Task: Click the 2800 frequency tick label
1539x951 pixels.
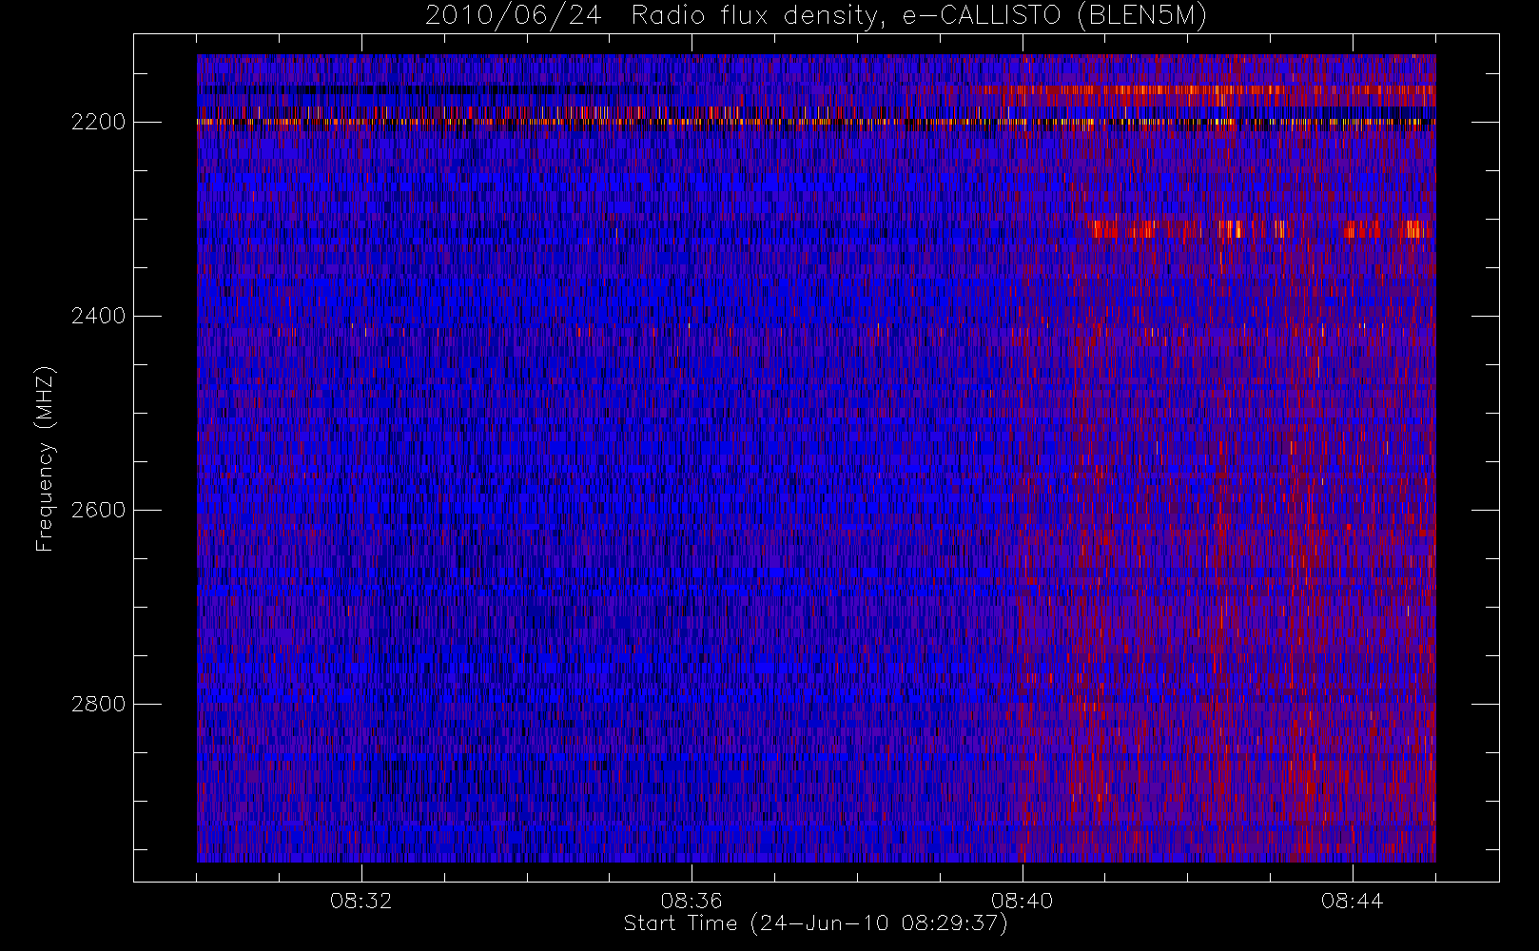Action: [98, 704]
